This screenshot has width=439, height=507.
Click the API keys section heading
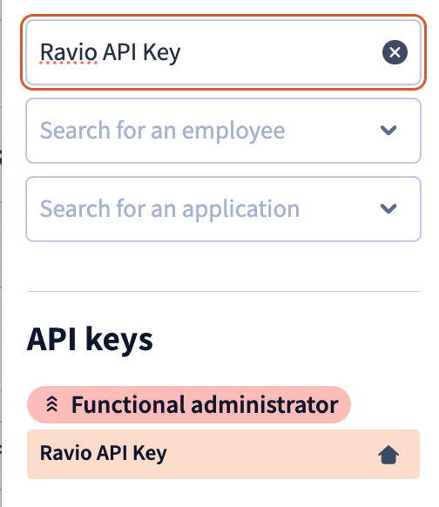(90, 340)
